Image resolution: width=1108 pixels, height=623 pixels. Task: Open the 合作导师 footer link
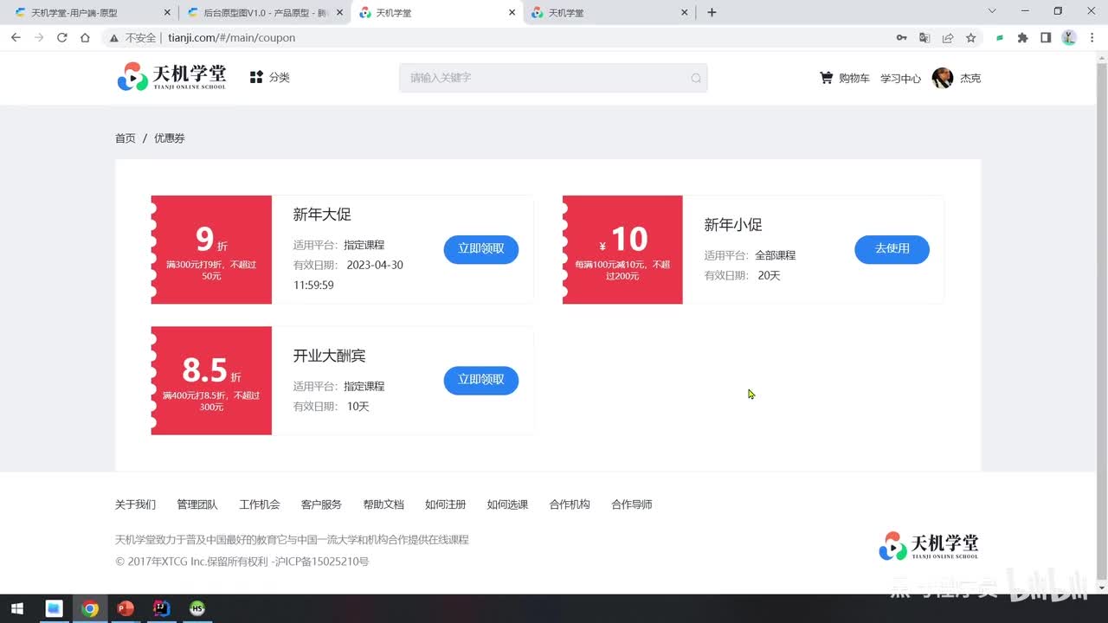632,504
